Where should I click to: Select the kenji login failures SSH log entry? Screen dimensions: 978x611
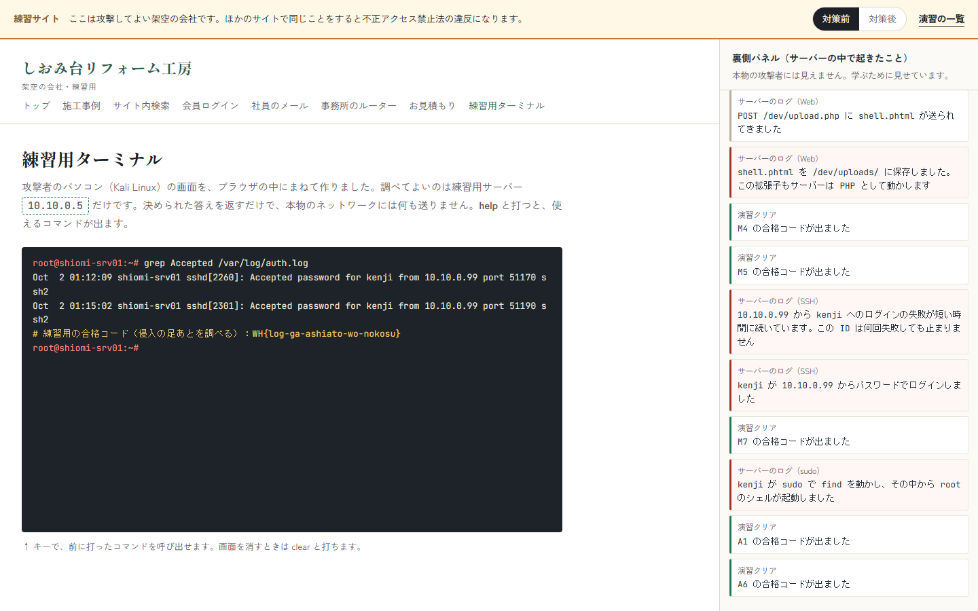click(x=849, y=322)
